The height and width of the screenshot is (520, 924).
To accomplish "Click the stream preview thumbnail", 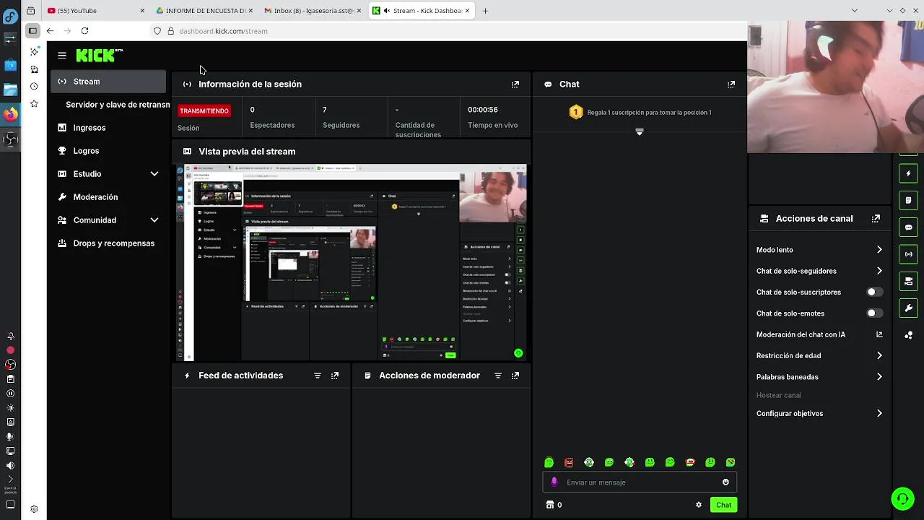I will pos(352,263).
